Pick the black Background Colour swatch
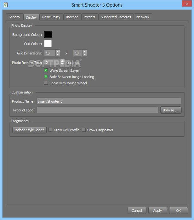The image size is (194, 220). pos(48,35)
